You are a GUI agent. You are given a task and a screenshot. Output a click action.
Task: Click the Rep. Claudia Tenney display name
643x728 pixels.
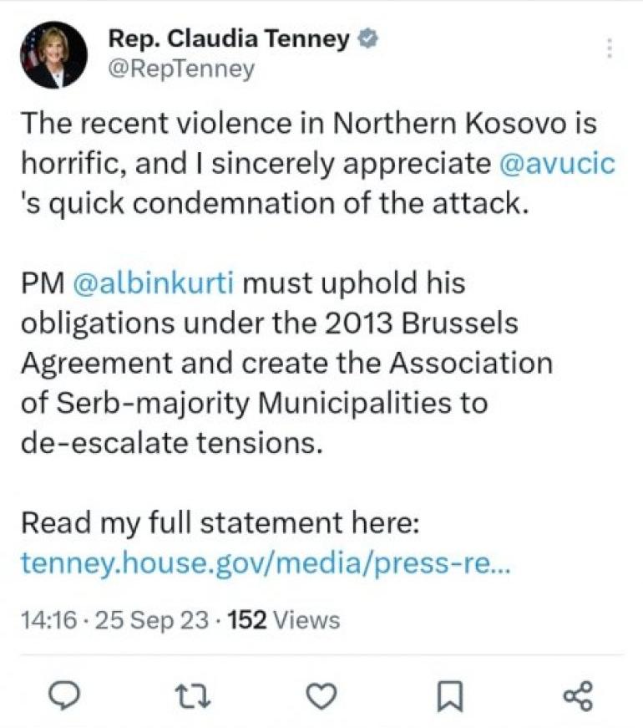tap(228, 39)
